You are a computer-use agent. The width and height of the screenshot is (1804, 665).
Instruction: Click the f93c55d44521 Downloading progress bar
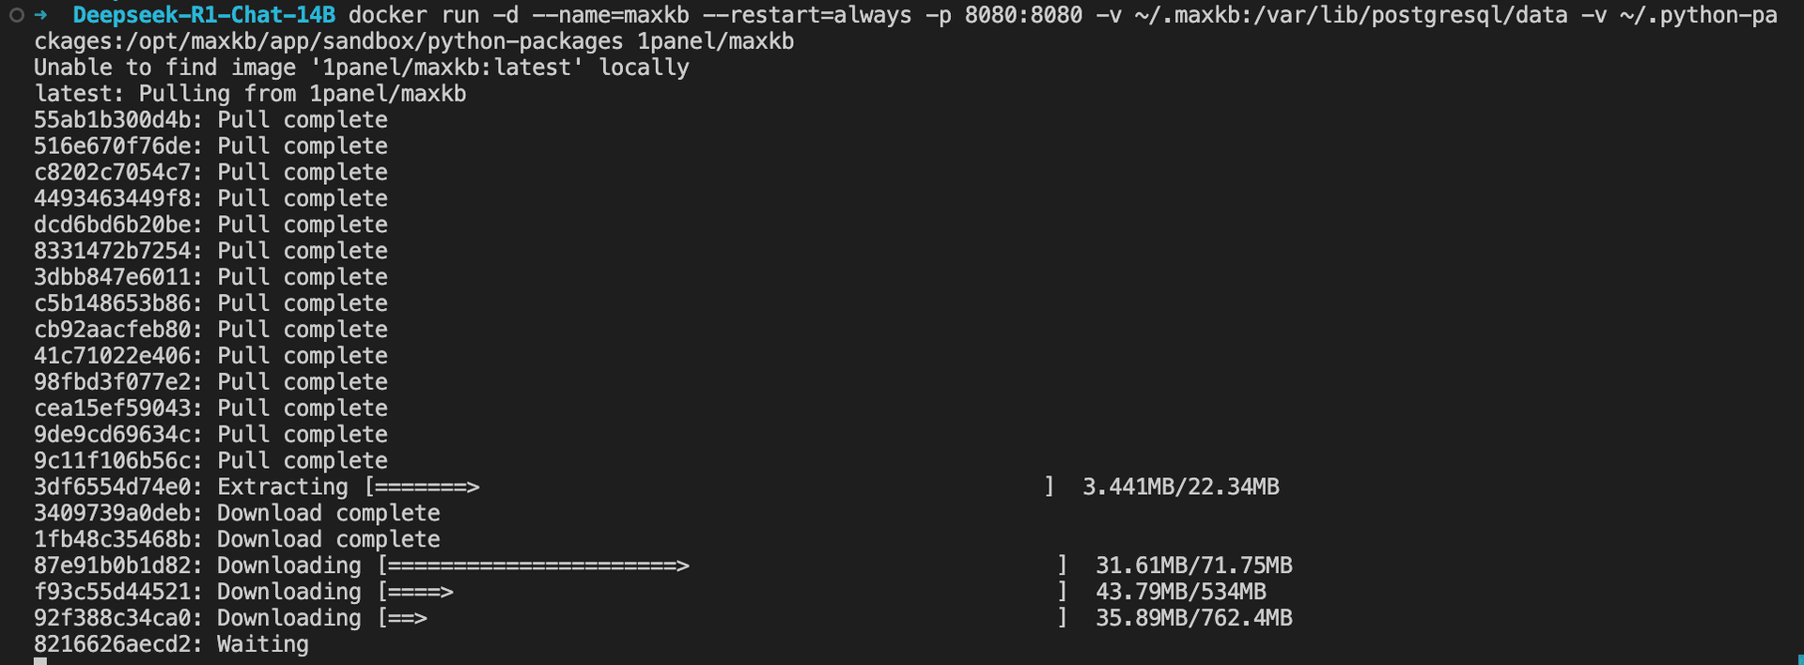723,592
